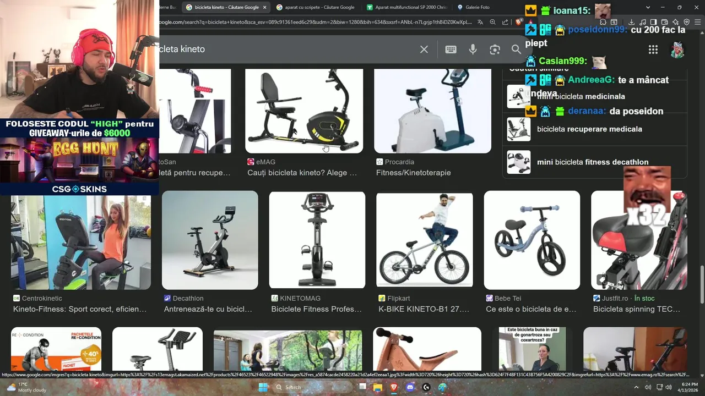Viewport: 705px width, 396px height.
Task: Click 'Fitness/Kinetoterapie' caption link
Action: click(414, 173)
